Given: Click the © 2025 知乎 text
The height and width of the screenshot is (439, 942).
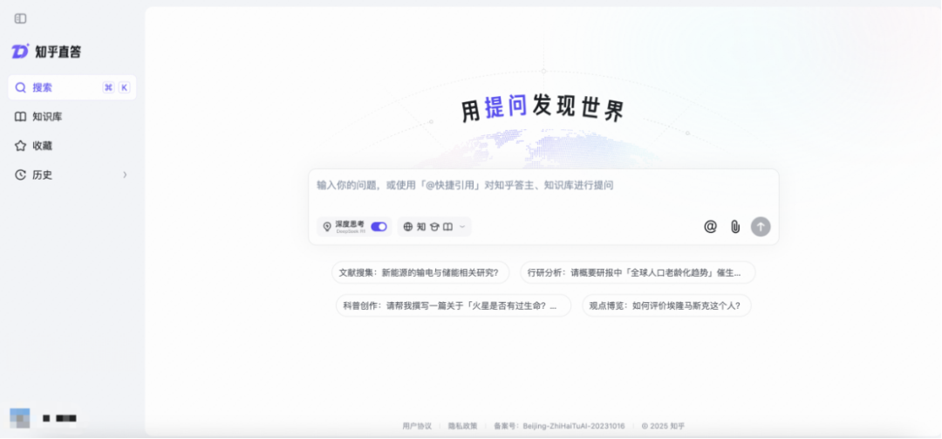Looking at the screenshot, I should tap(663, 426).
